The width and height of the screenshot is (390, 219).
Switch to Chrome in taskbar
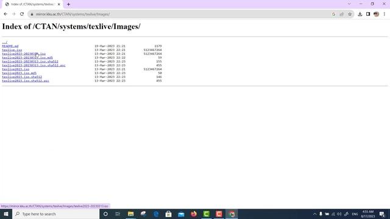(x=232, y=214)
